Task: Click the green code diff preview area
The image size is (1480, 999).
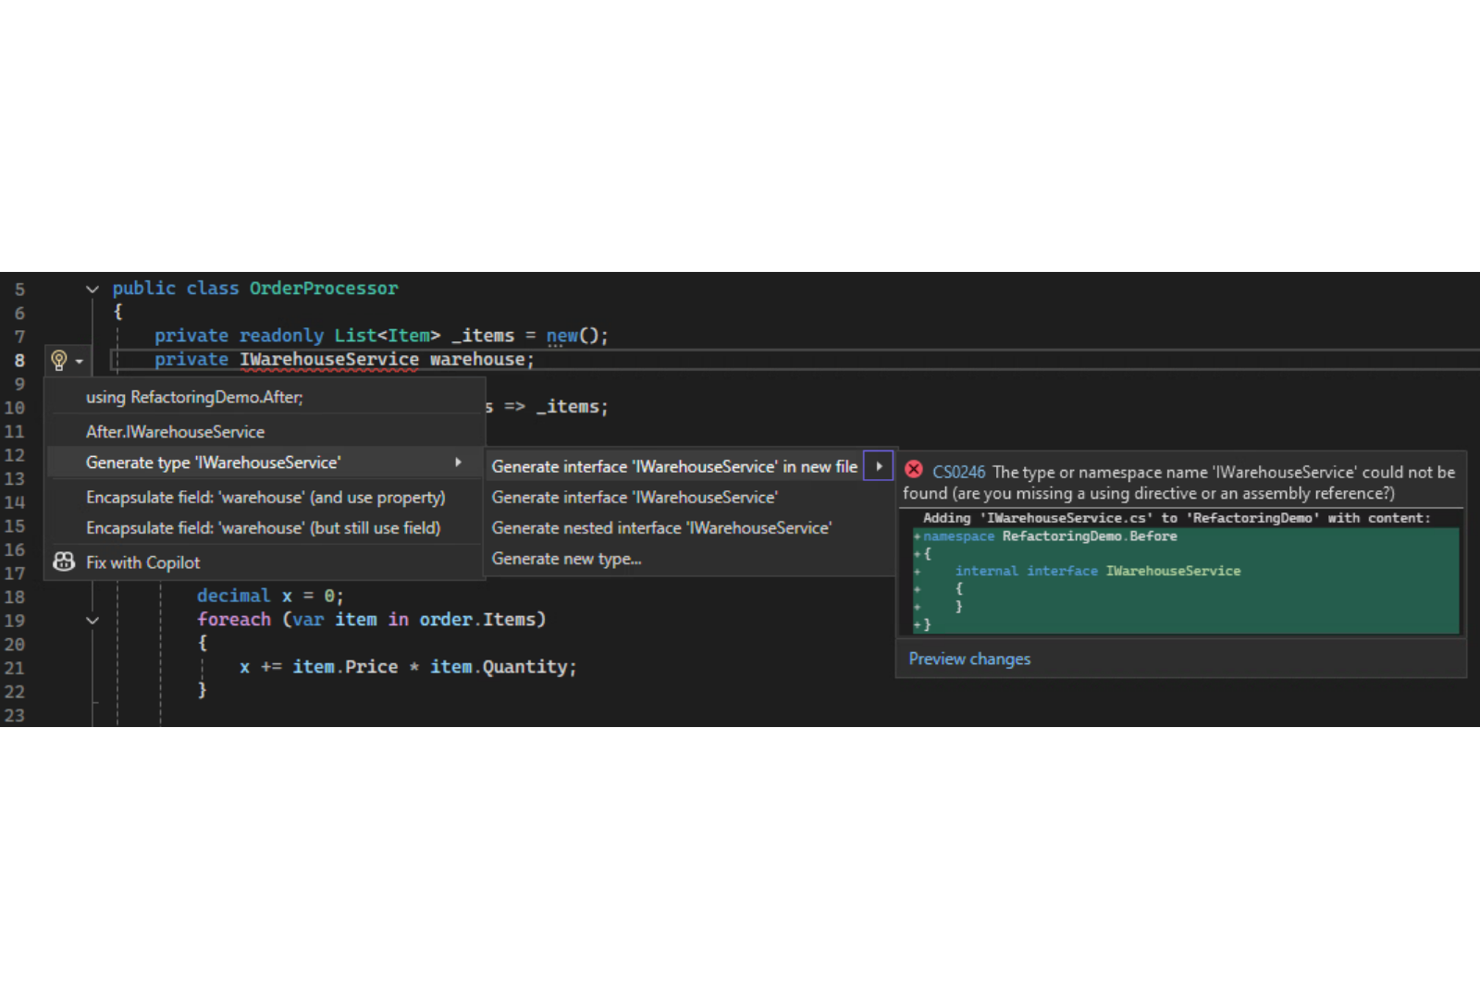Action: click(x=1184, y=581)
